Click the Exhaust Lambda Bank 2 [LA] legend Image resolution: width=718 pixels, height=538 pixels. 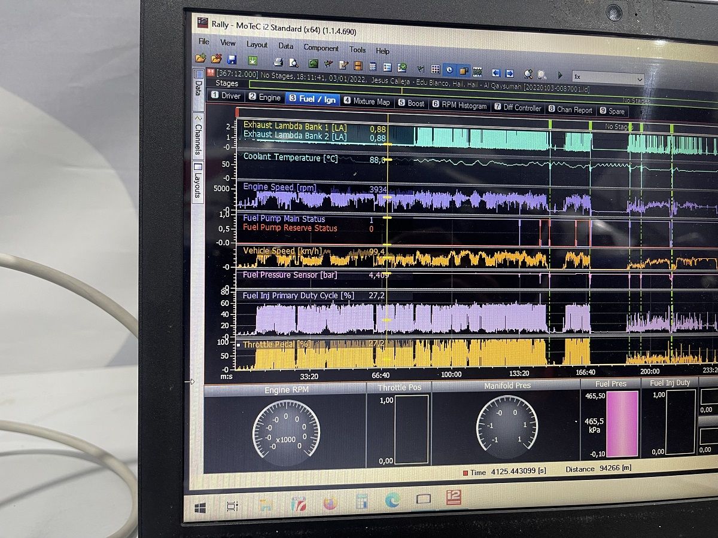pos(294,136)
